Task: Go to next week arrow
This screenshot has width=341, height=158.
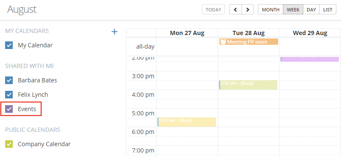Action: [x=248, y=10]
